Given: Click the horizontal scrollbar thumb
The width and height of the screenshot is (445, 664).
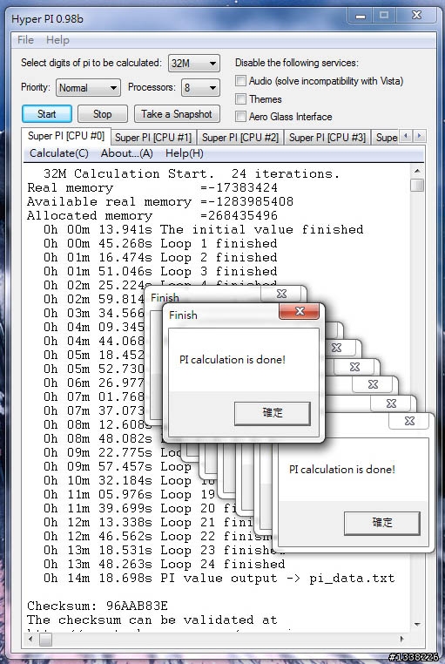Looking at the screenshot, I should click(x=45, y=639).
